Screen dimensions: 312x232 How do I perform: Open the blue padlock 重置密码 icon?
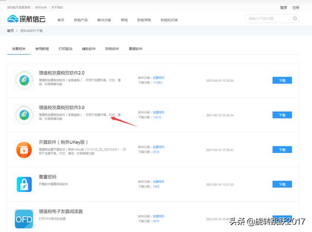(24, 184)
